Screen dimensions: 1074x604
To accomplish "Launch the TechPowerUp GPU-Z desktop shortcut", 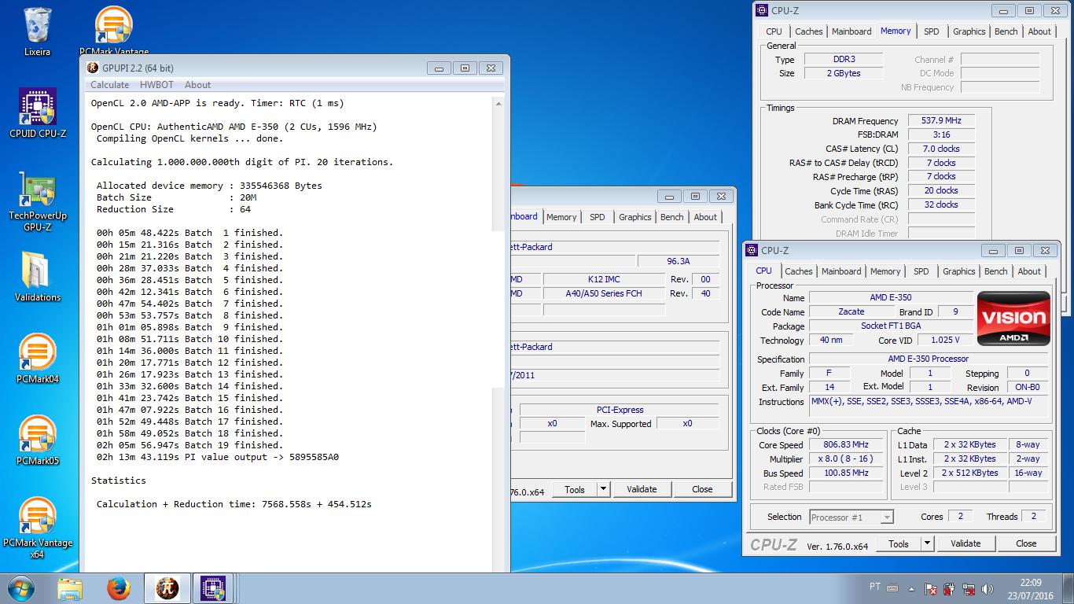I will (37, 201).
